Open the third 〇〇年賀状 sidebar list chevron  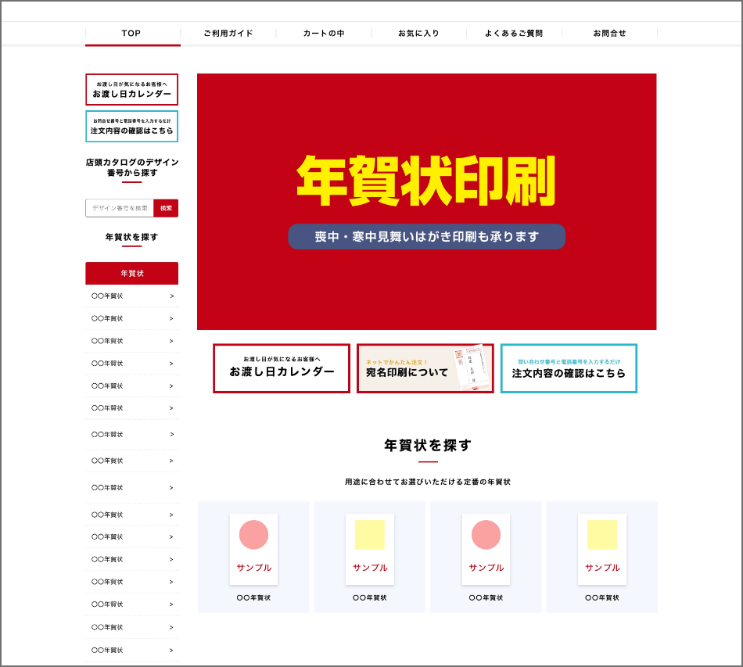(171, 341)
